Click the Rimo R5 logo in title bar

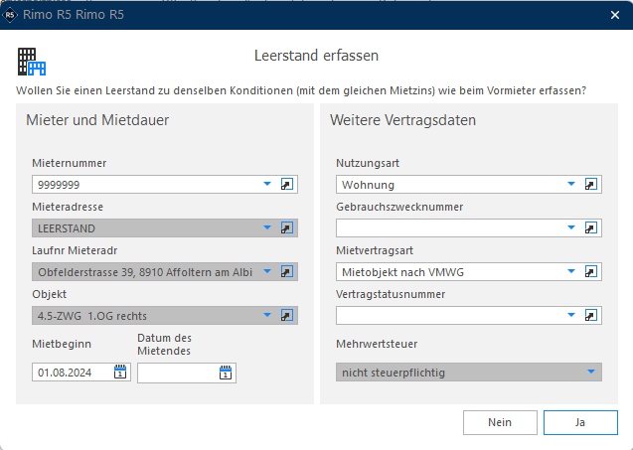[10, 15]
